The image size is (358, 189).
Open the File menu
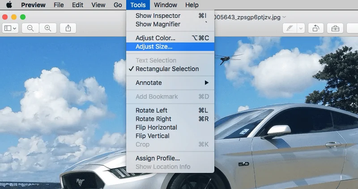pos(59,5)
